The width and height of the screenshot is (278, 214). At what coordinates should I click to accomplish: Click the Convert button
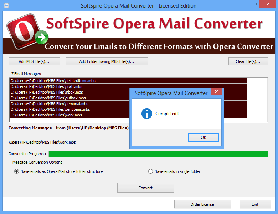pos(145,188)
